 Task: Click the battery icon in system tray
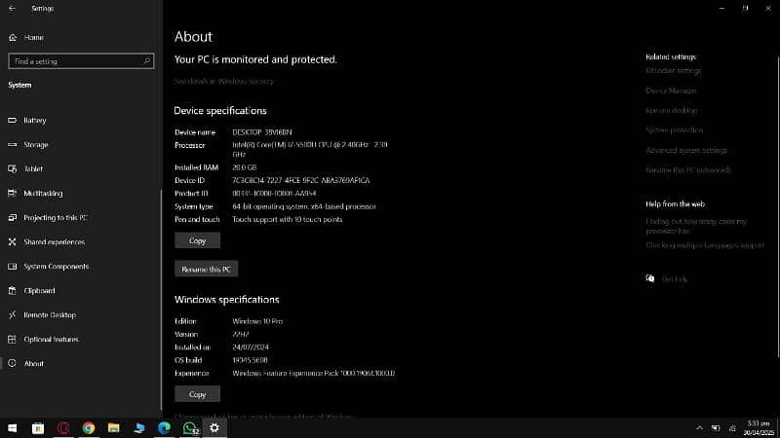point(716,428)
